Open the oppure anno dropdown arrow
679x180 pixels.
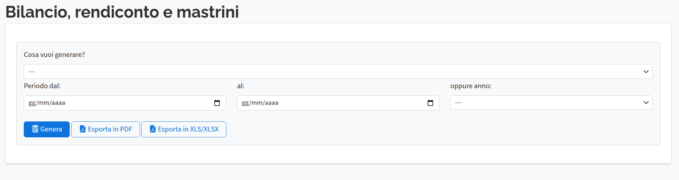[x=646, y=103]
